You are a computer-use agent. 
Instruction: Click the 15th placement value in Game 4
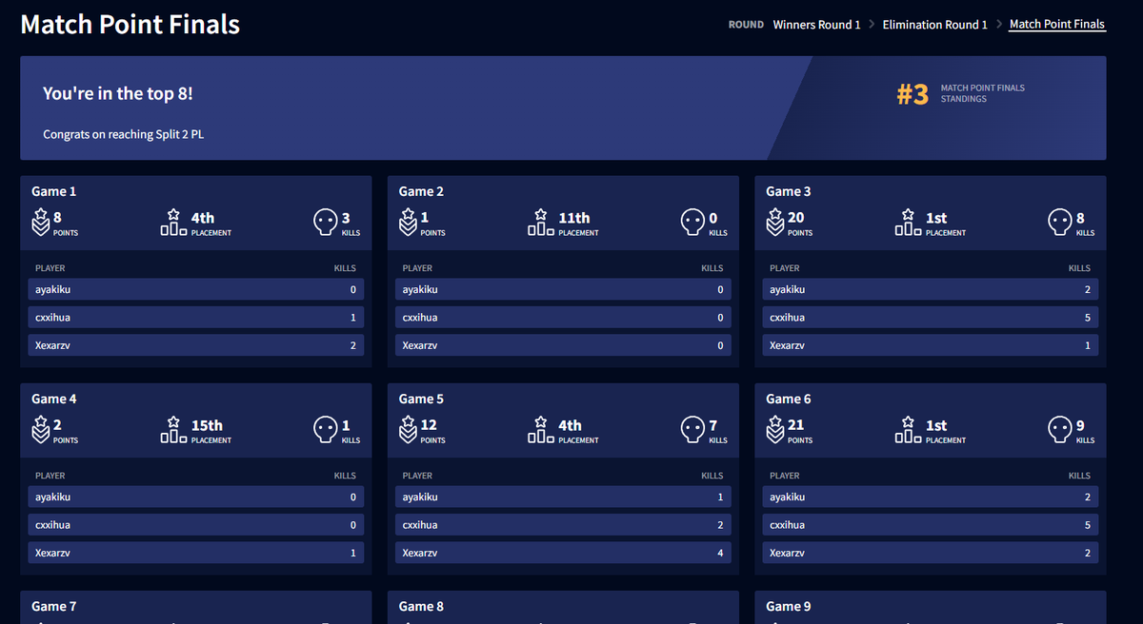click(x=207, y=425)
